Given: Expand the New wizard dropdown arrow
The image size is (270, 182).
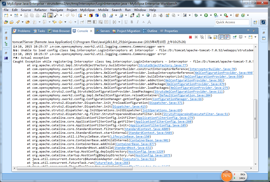Looking at the screenshot, I should pos(11,15).
